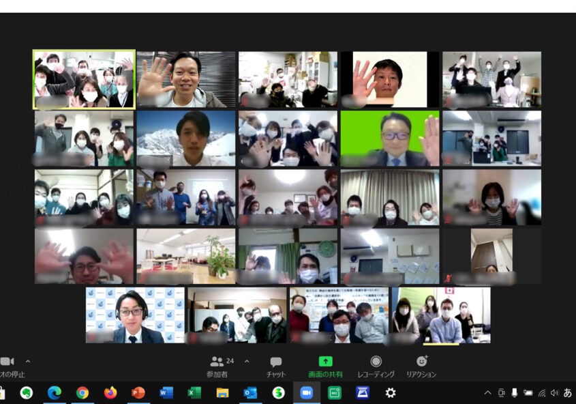Image resolution: width=576 pixels, height=404 pixels.
Task: Open Firefox from the taskbar
Action: click(110, 392)
